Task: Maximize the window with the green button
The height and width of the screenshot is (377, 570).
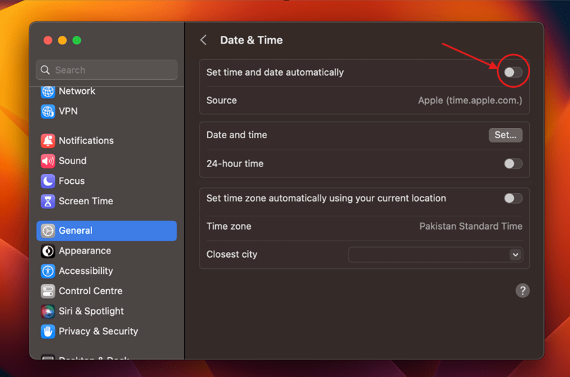Action: [77, 40]
